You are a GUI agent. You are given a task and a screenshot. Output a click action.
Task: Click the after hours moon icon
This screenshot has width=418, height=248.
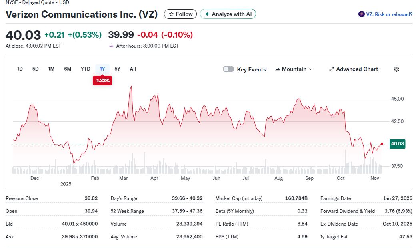pyautogui.click(x=111, y=46)
